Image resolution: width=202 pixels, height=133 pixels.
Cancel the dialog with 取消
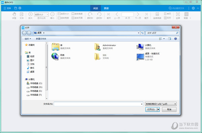pyautogui.click(x=169, y=109)
